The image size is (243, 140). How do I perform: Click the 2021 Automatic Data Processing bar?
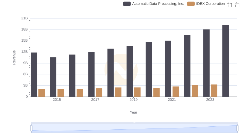point(168,69)
